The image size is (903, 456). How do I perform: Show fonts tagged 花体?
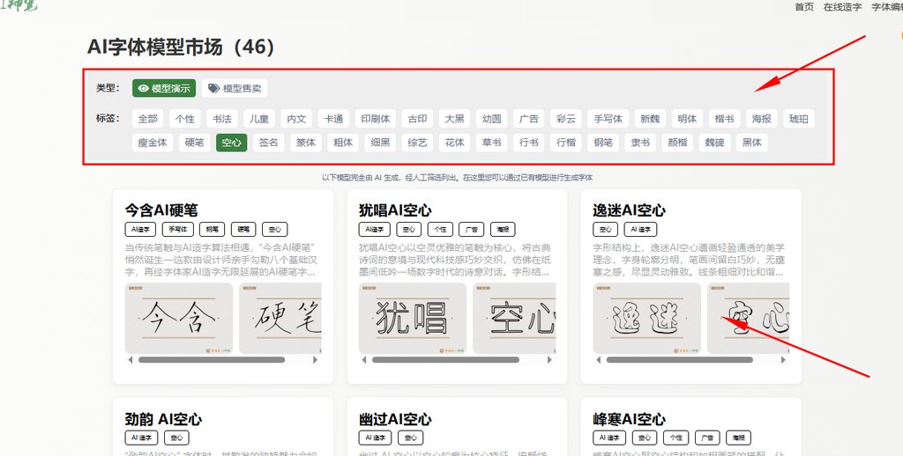pyautogui.click(x=454, y=143)
